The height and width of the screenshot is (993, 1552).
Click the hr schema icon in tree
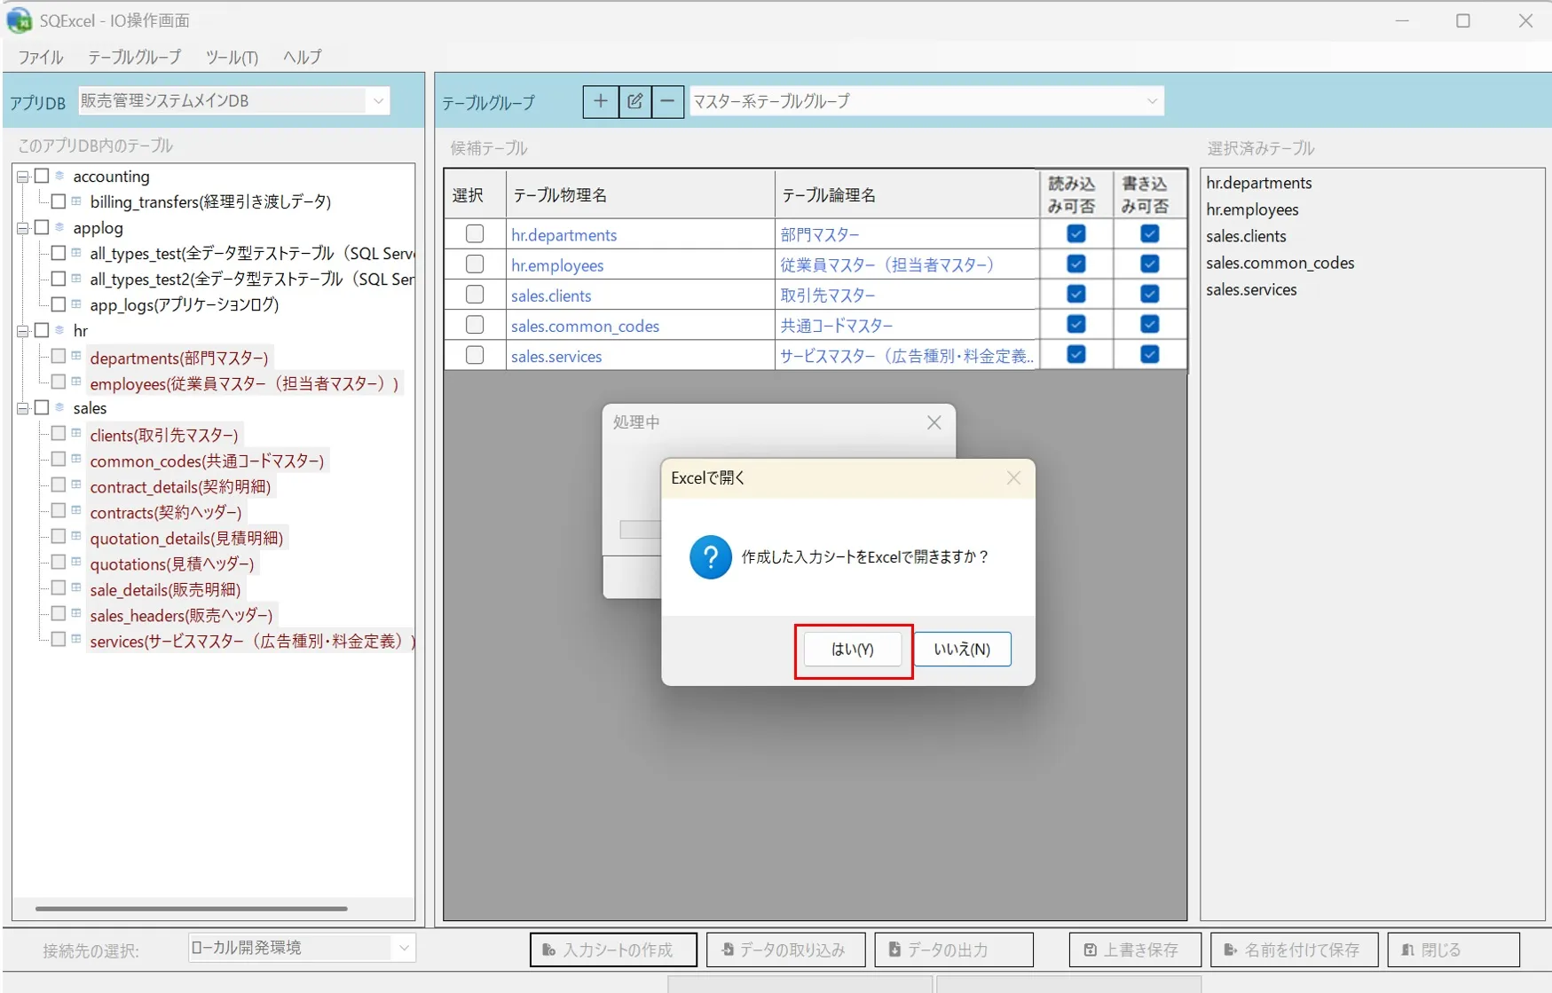point(59,330)
